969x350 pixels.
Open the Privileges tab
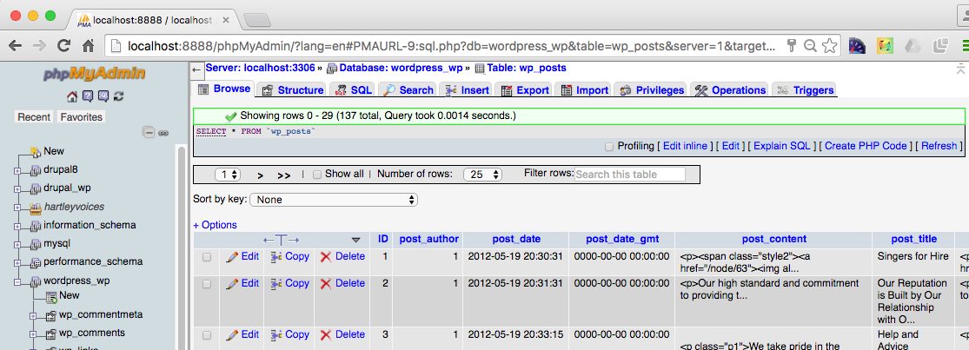pos(652,90)
